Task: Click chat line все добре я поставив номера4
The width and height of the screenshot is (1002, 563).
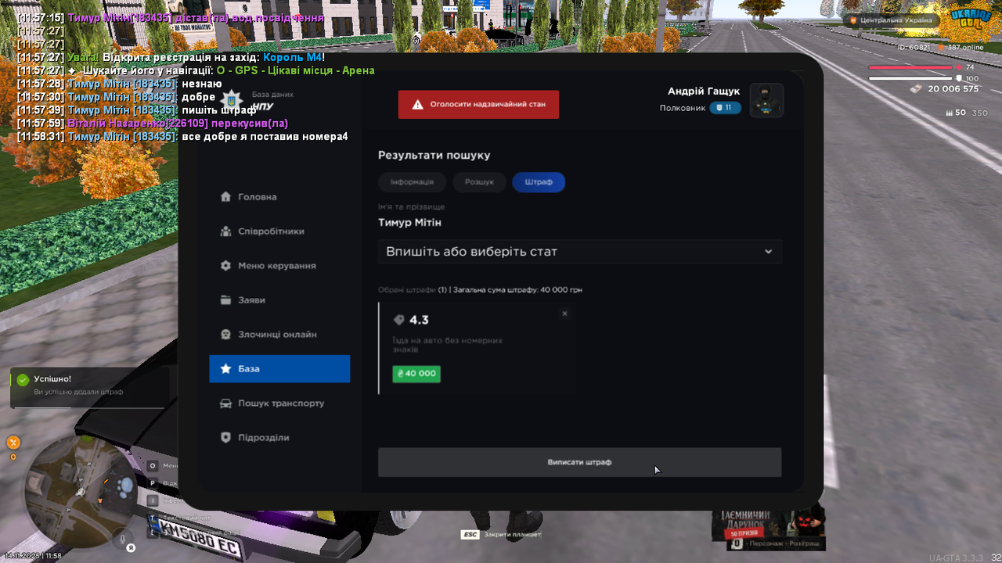Action: [182, 137]
